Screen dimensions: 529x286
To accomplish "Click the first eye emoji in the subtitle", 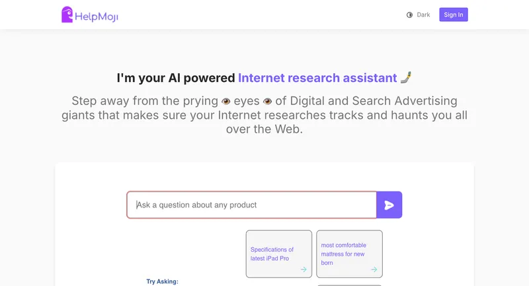I will [x=226, y=101].
